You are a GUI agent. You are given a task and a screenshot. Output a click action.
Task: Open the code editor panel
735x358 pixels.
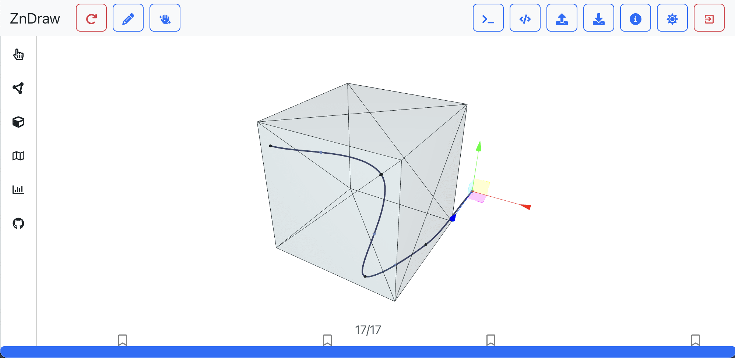coord(525,17)
